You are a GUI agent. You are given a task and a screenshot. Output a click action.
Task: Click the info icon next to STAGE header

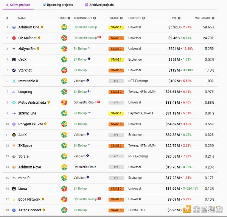coord(121,18)
